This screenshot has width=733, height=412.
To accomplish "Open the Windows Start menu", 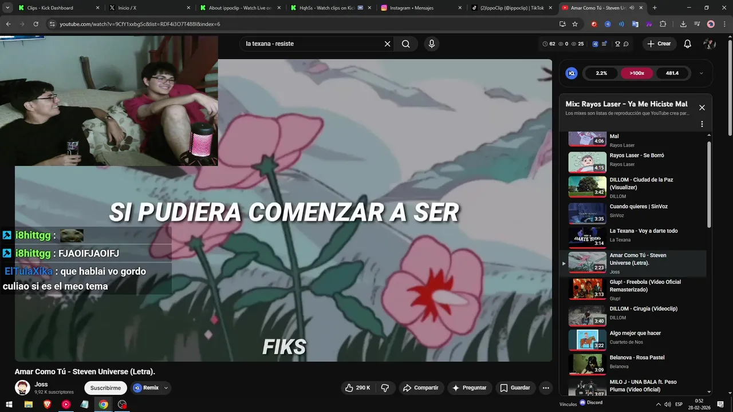I will [10, 404].
